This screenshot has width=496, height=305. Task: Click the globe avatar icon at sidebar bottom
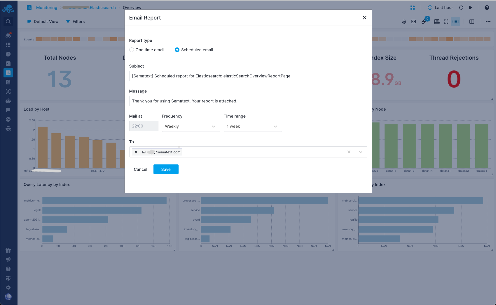pyautogui.click(x=8, y=297)
